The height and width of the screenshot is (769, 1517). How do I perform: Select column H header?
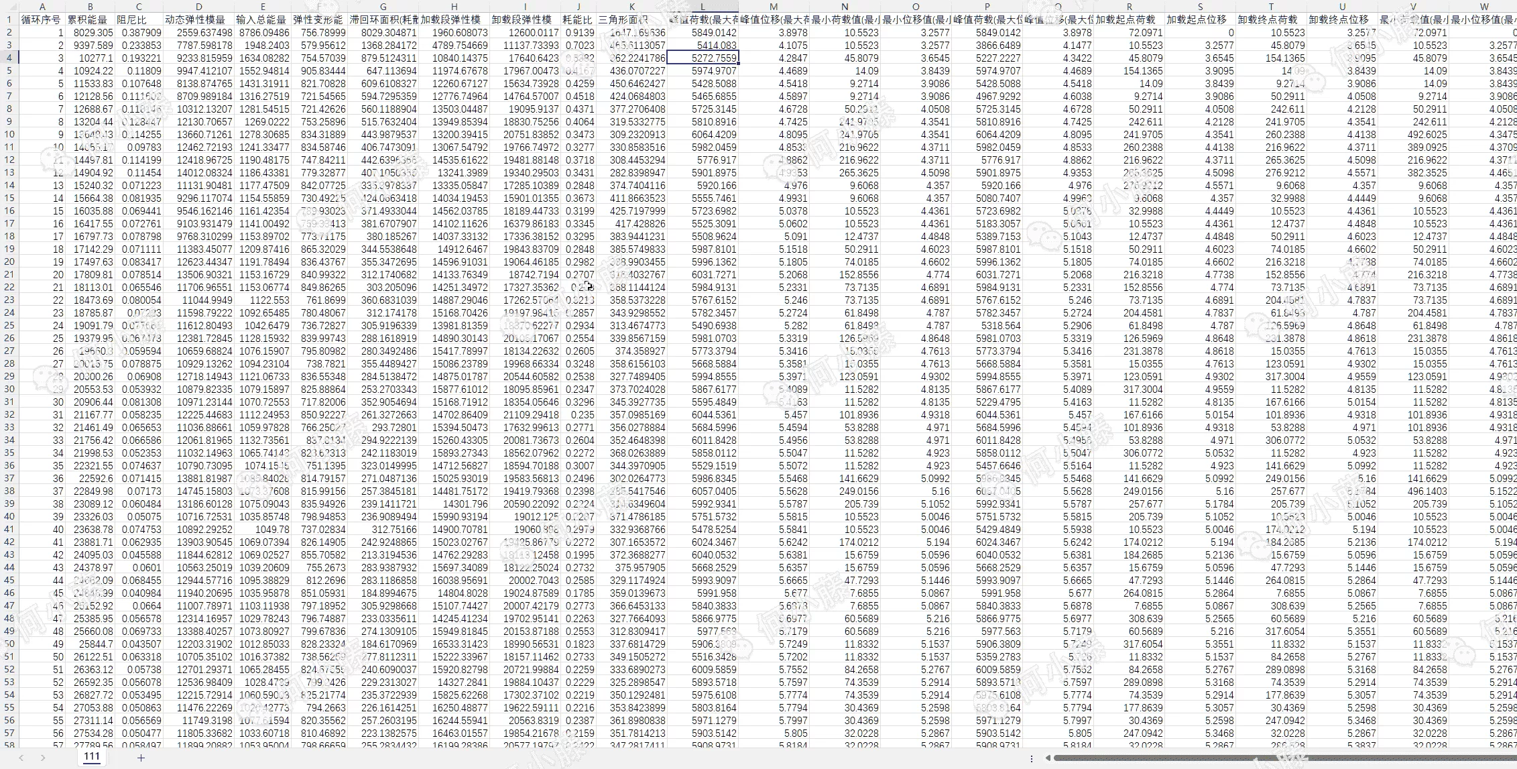454,7
